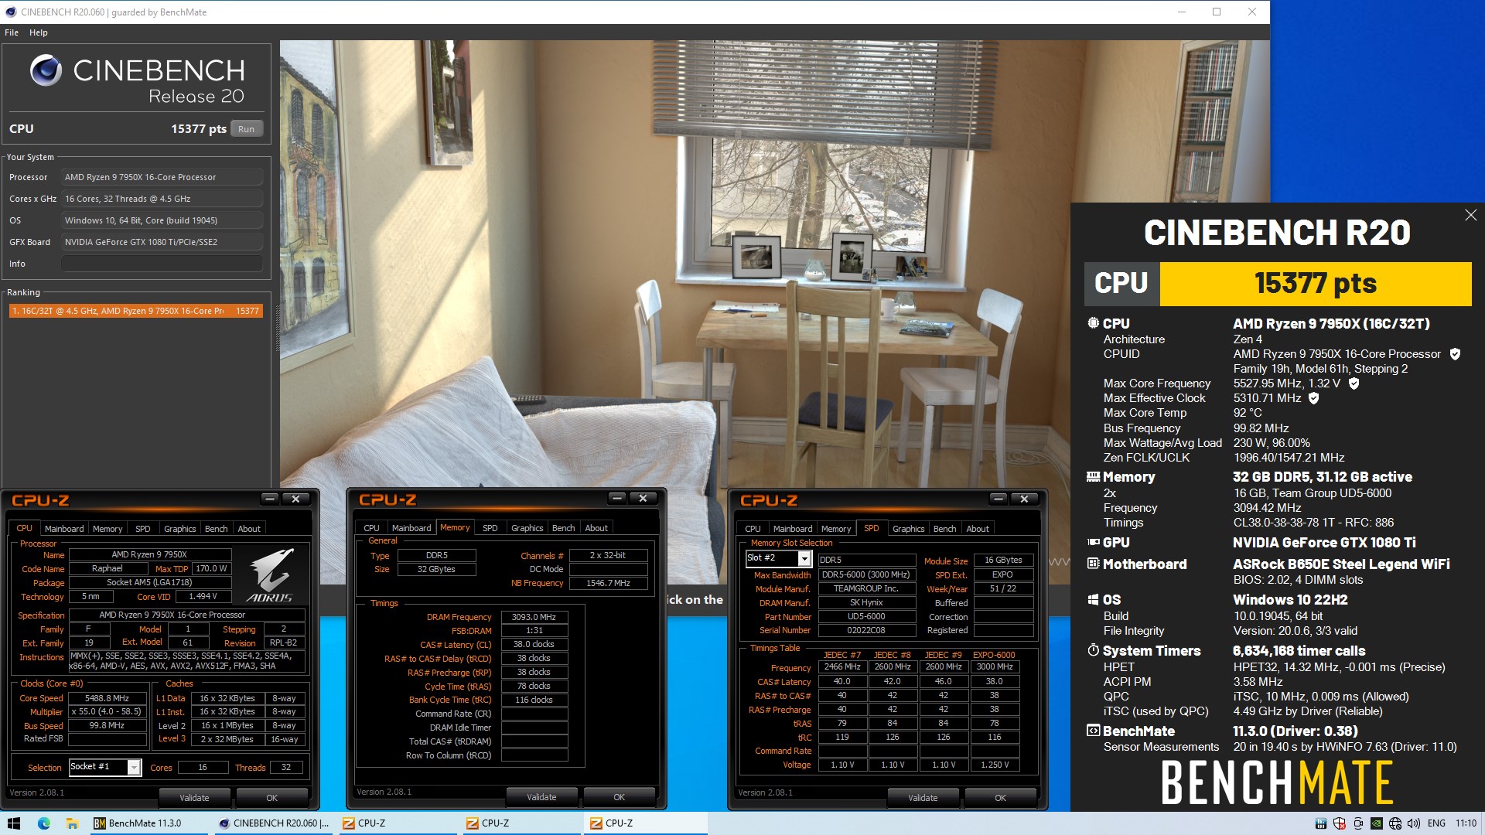This screenshot has width=1485, height=835.
Task: Click the CPU chip icon in the BenchMate panel
Action: pyautogui.click(x=1093, y=323)
